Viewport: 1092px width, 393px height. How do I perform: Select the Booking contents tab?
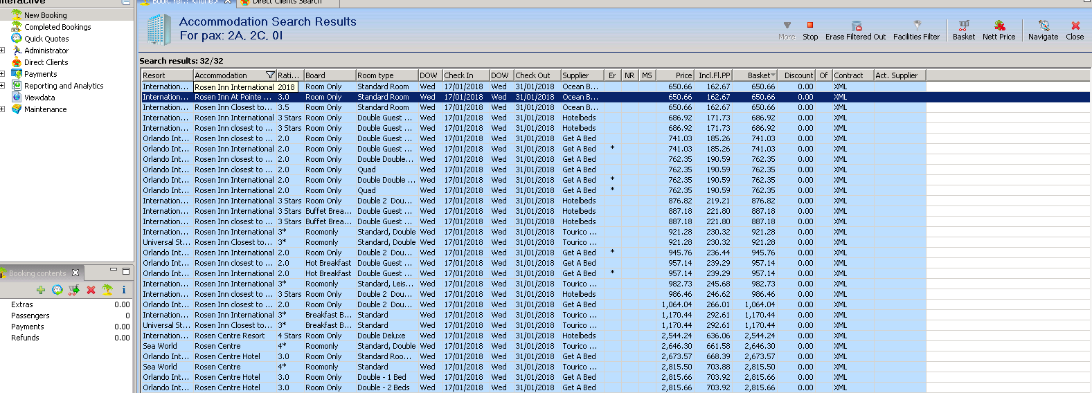[38, 273]
